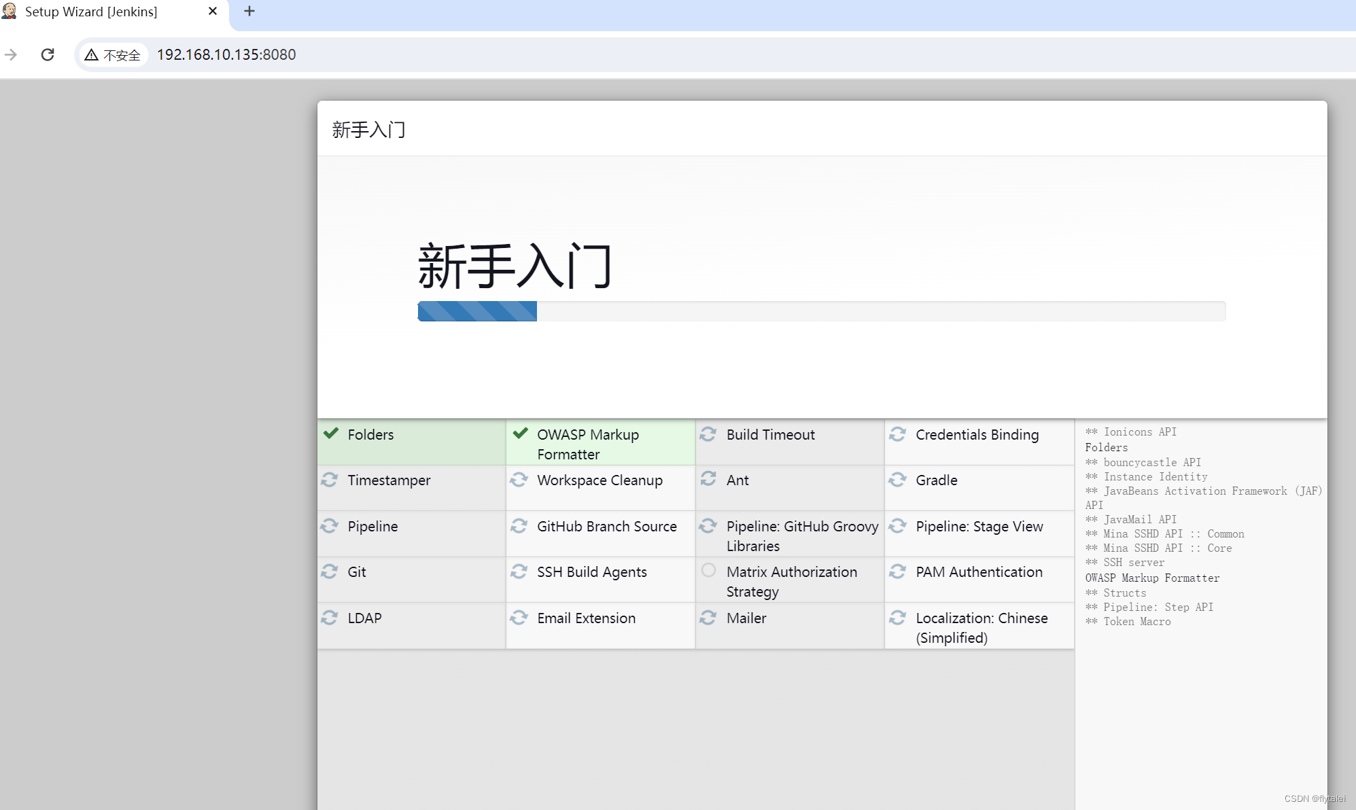This screenshot has width=1356, height=810.
Task: Click the sync icon beside Credentials Binding
Action: pos(897,434)
